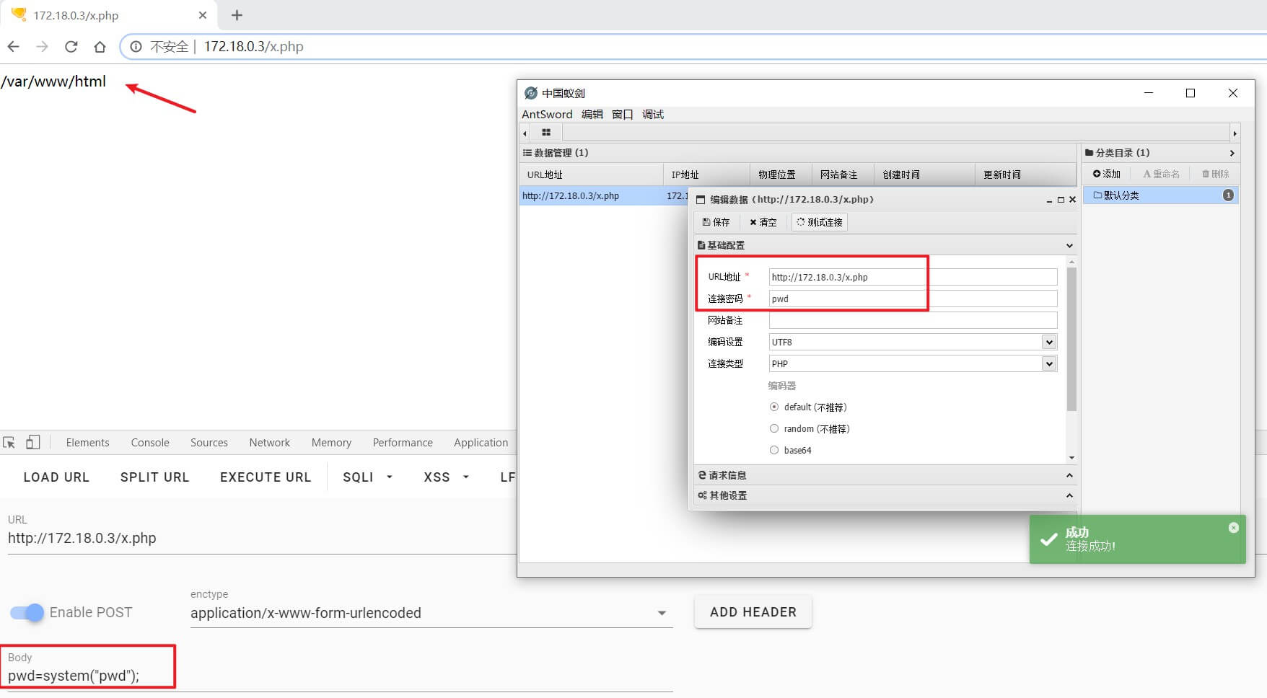The width and height of the screenshot is (1267, 698).
Task: Click the 中国蚁剑 window icon
Action: click(x=531, y=93)
